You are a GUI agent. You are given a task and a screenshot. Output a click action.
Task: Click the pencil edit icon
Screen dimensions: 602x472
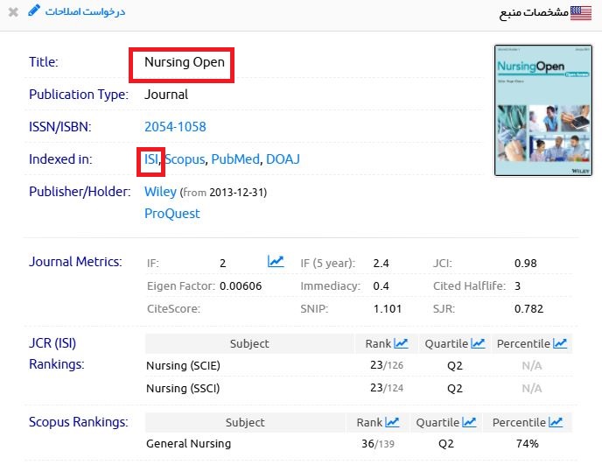click(34, 11)
